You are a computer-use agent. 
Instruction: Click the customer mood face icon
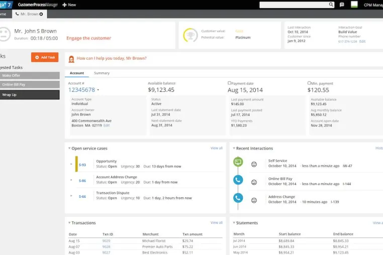(4, 34)
